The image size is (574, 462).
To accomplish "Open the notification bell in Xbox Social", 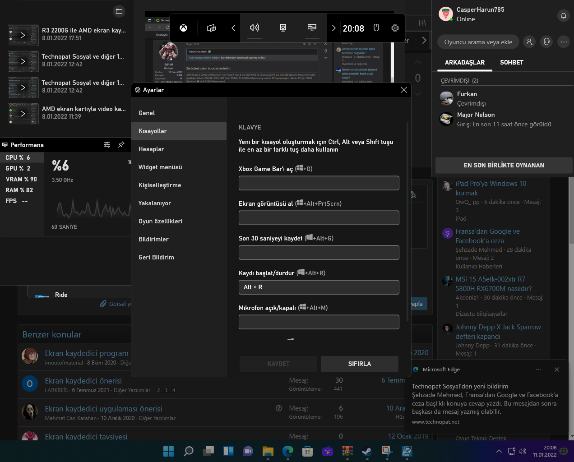I will tap(564, 16).
